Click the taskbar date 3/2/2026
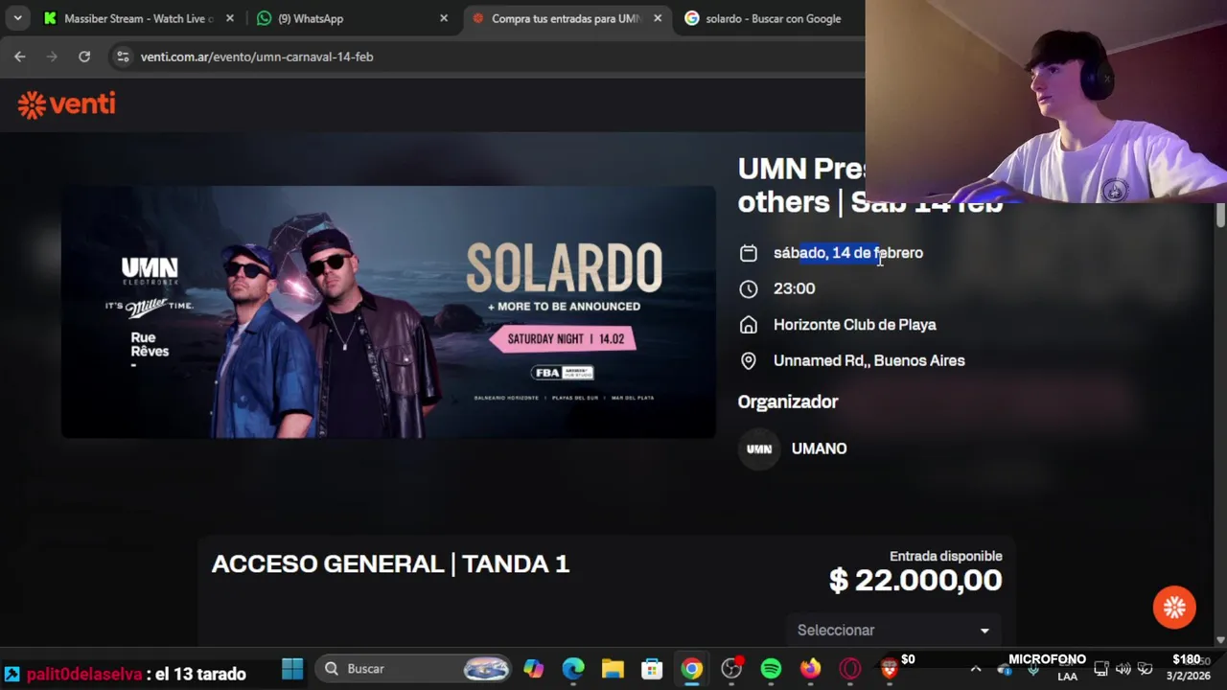The height and width of the screenshot is (690, 1227). 1189,677
